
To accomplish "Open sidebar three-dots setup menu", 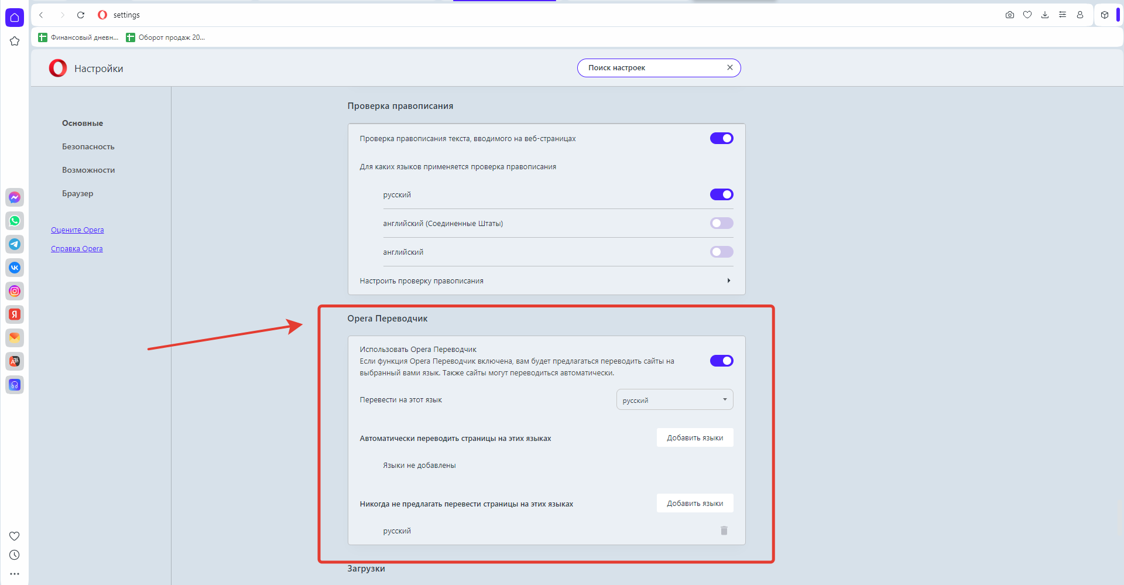I will (x=15, y=574).
